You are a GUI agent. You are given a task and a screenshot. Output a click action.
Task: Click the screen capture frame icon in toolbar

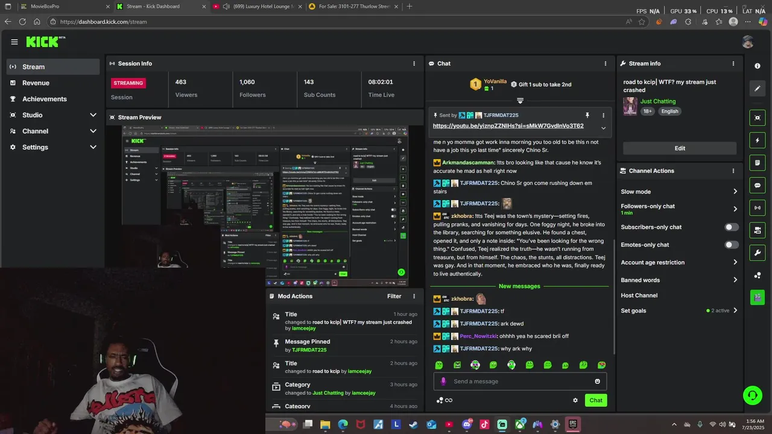(x=758, y=118)
